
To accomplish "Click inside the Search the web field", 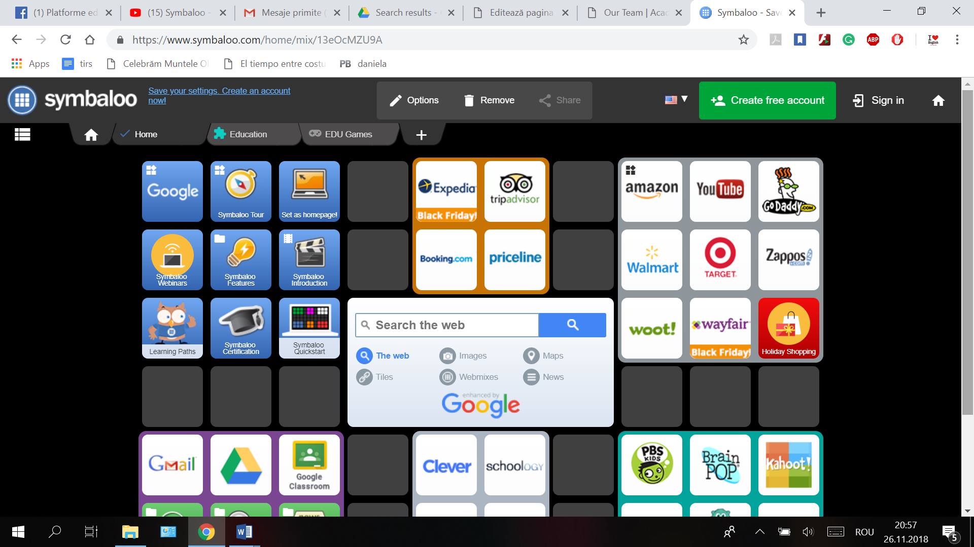I will (x=446, y=325).
